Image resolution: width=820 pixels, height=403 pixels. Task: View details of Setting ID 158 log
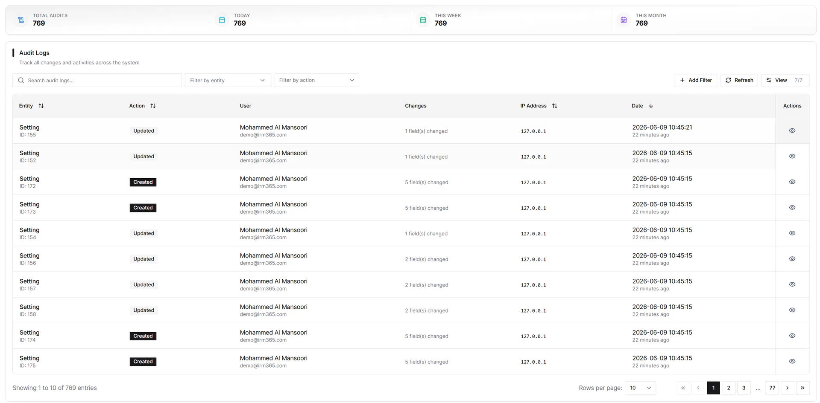coord(792,310)
